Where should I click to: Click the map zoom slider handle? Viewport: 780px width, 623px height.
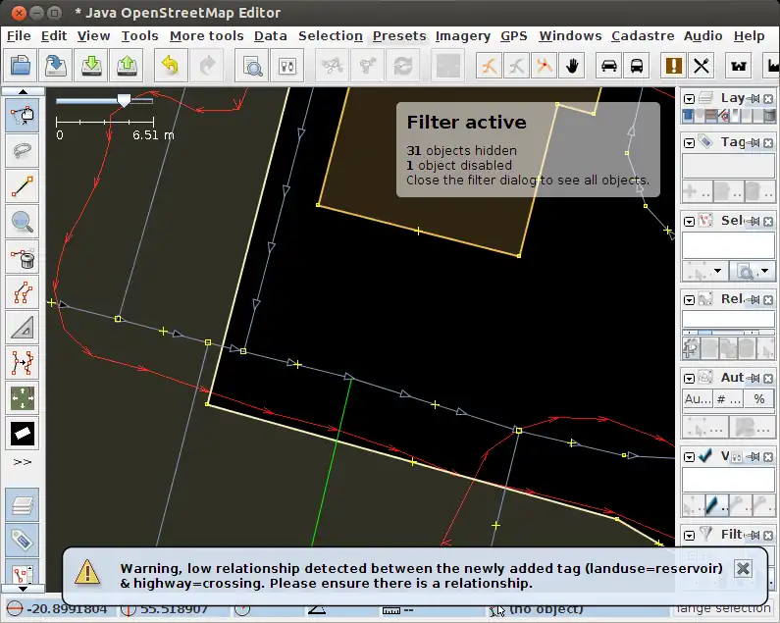tap(124, 100)
